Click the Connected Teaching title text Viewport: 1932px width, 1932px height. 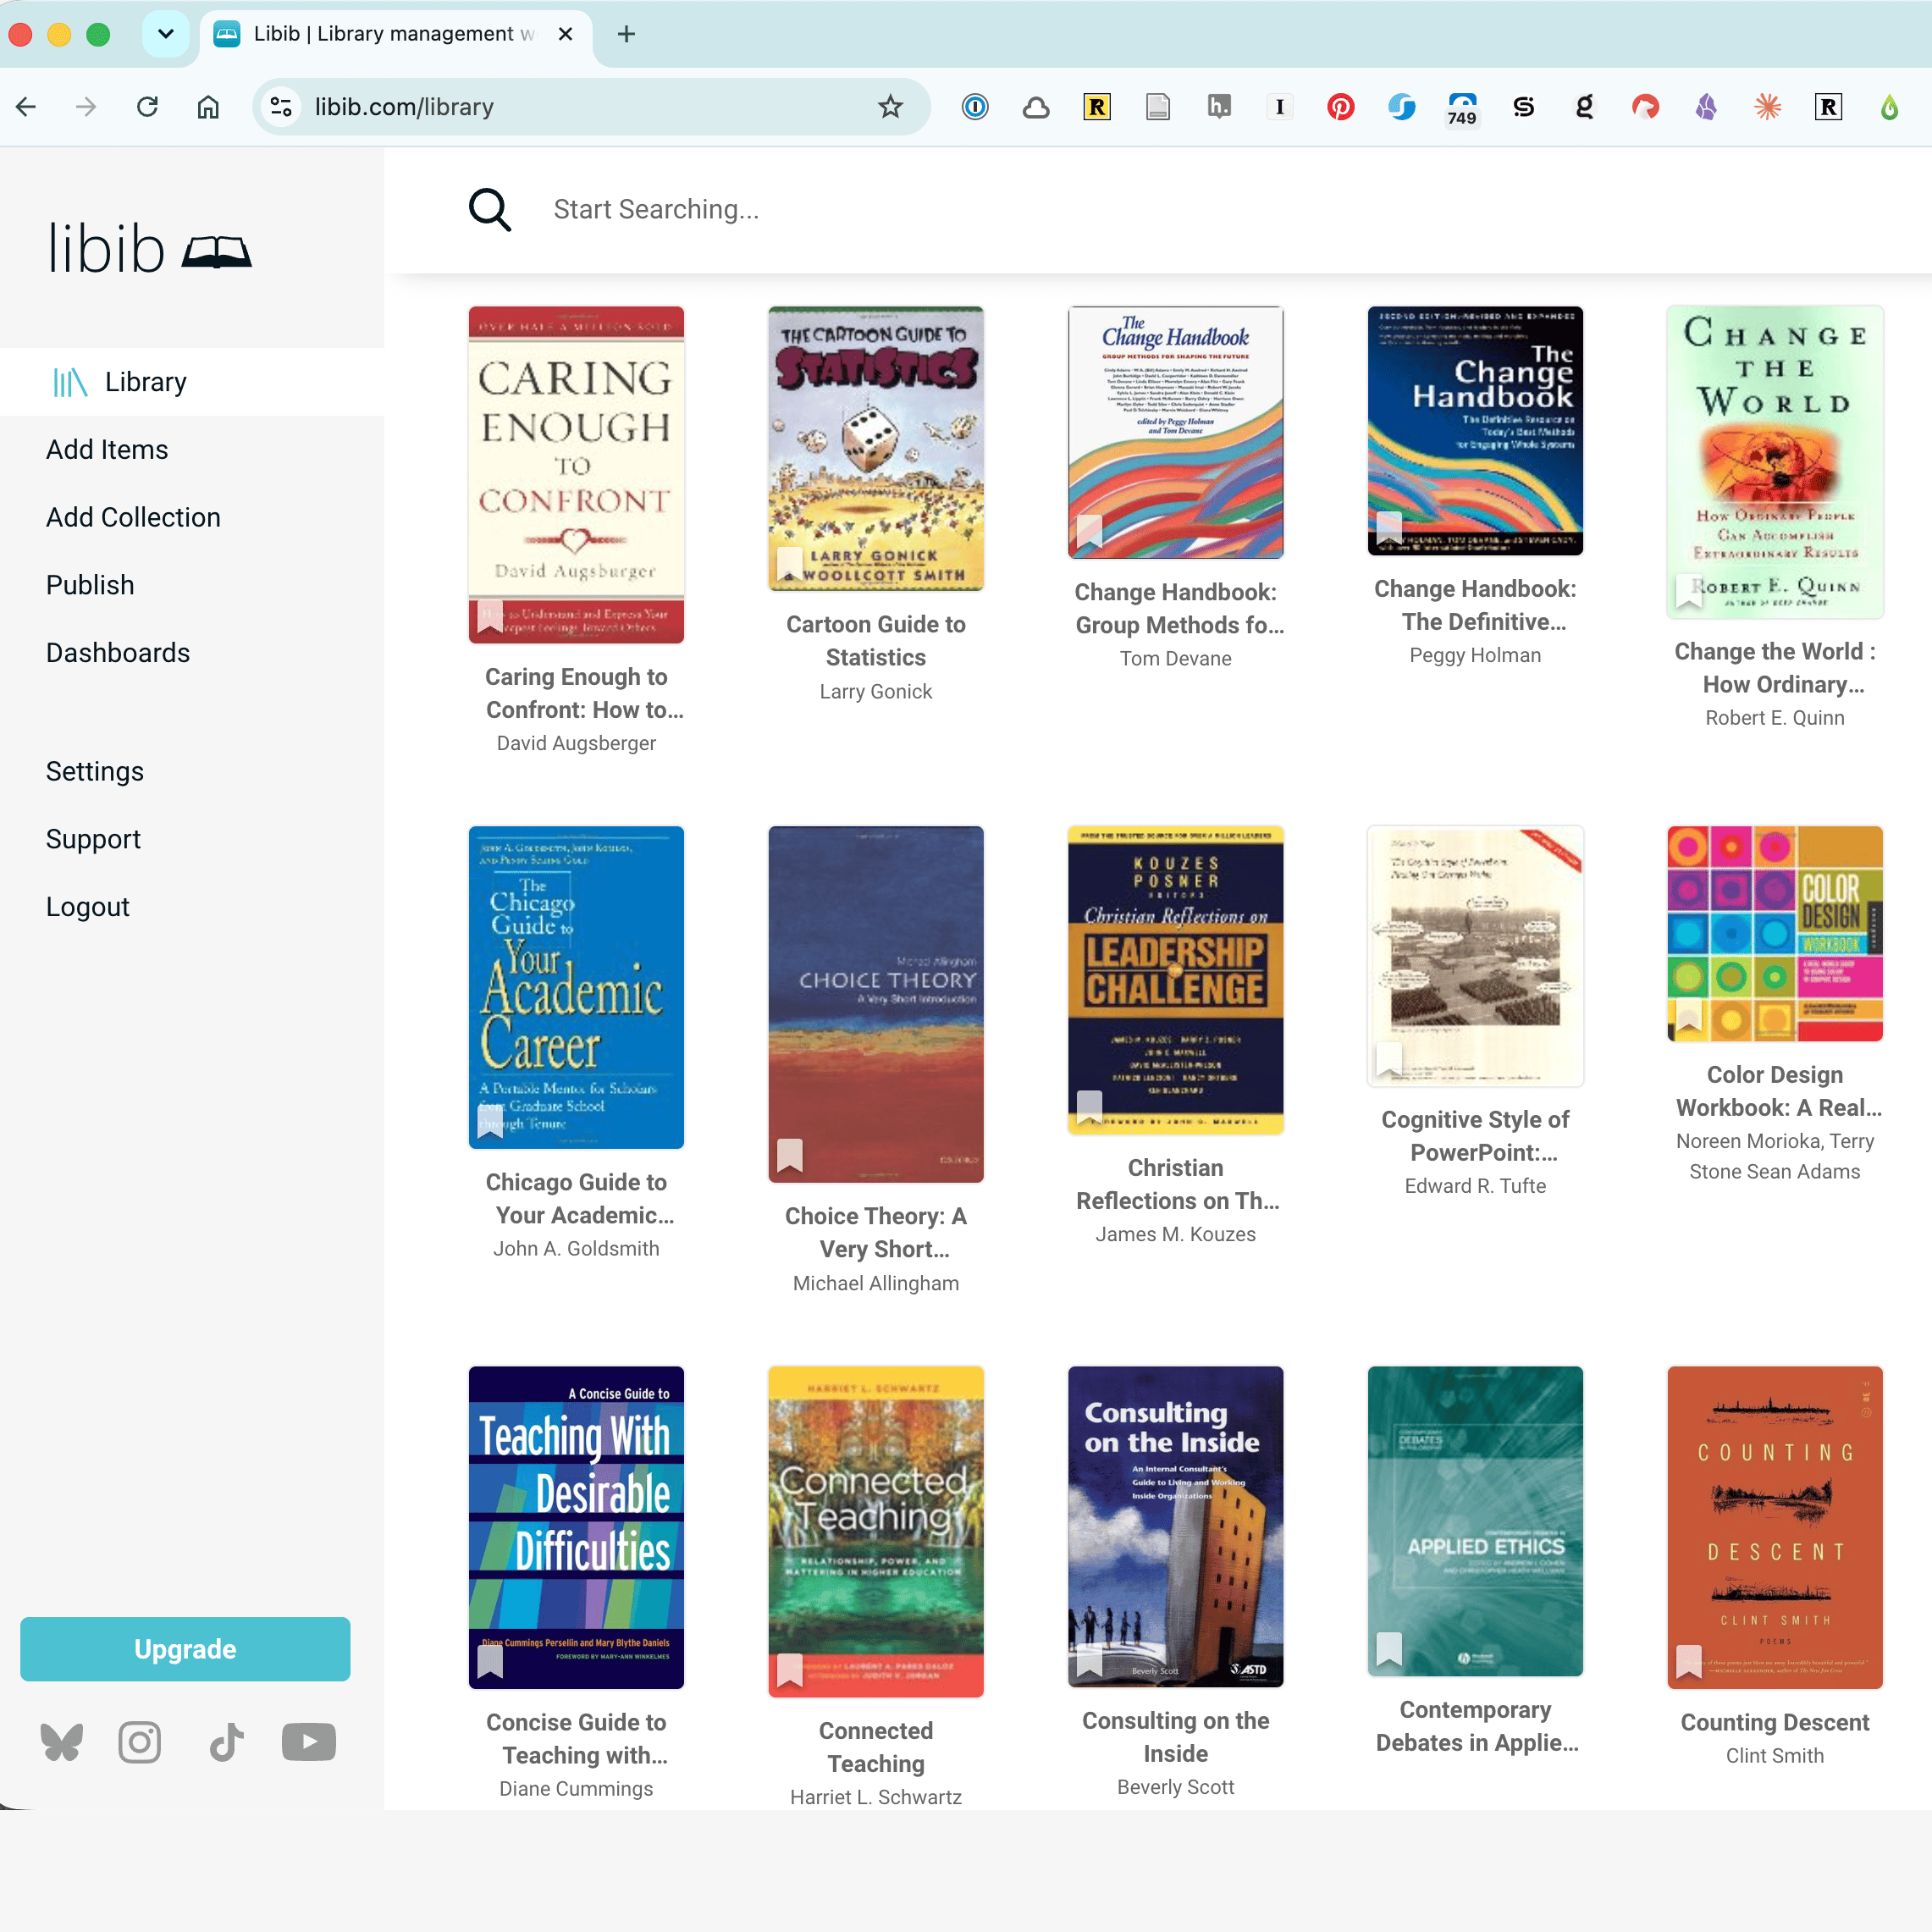point(876,1747)
